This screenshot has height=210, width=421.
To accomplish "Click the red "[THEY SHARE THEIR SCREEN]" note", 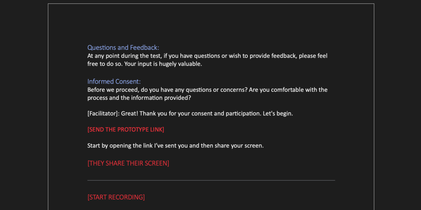I will 128,163.
